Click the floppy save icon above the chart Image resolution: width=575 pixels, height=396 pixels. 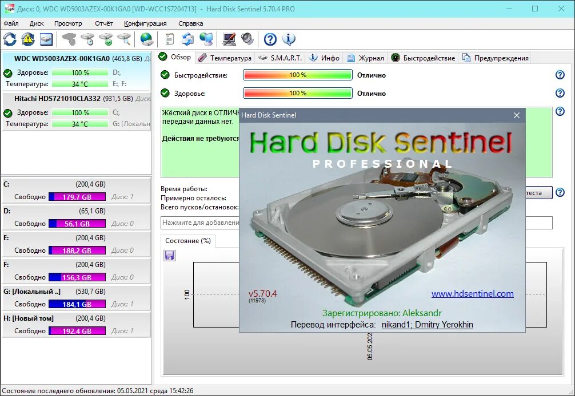[x=169, y=255]
